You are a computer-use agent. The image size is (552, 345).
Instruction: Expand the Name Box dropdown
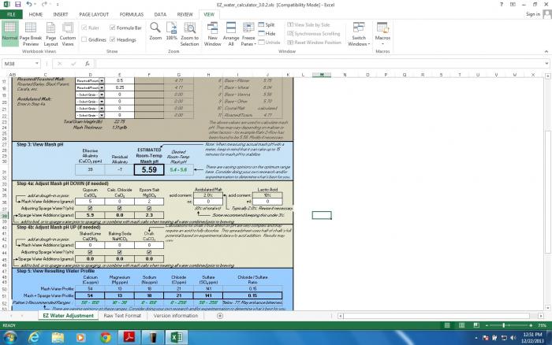(x=36, y=64)
